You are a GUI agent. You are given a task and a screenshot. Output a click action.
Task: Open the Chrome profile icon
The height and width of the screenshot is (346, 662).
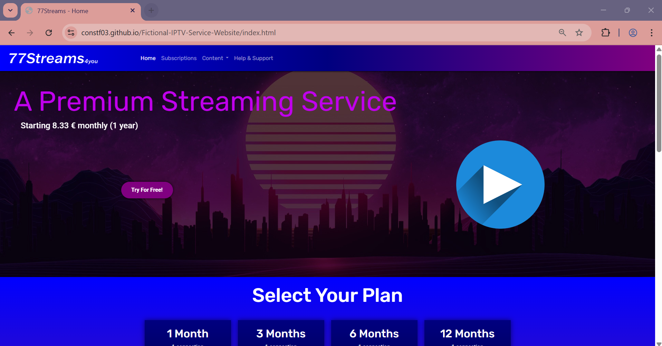(633, 33)
